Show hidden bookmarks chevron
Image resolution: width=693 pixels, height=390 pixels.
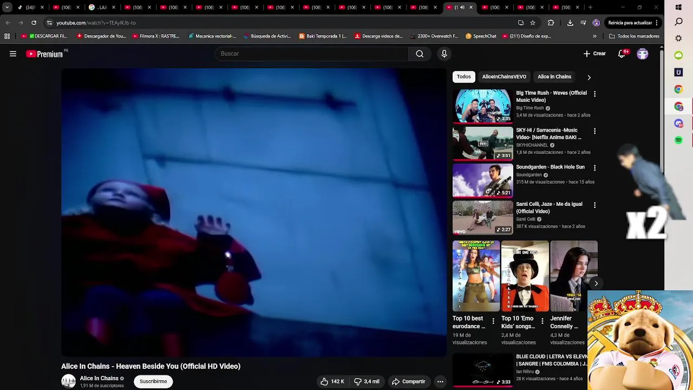(594, 36)
